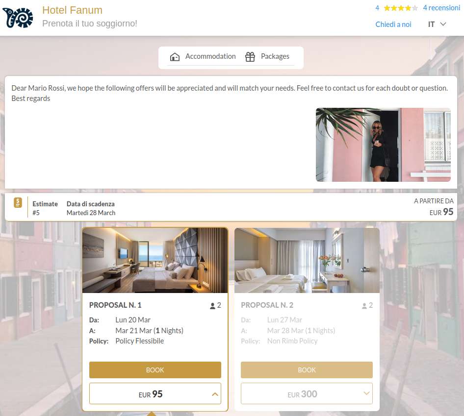Viewport: 464px width, 416px height.
Task: Click the Hotel Fanum logo icon
Action: tap(18, 18)
